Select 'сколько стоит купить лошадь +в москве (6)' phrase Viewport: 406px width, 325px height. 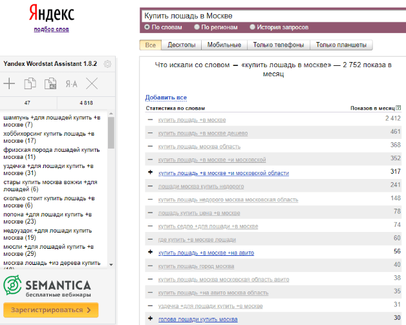point(49,202)
